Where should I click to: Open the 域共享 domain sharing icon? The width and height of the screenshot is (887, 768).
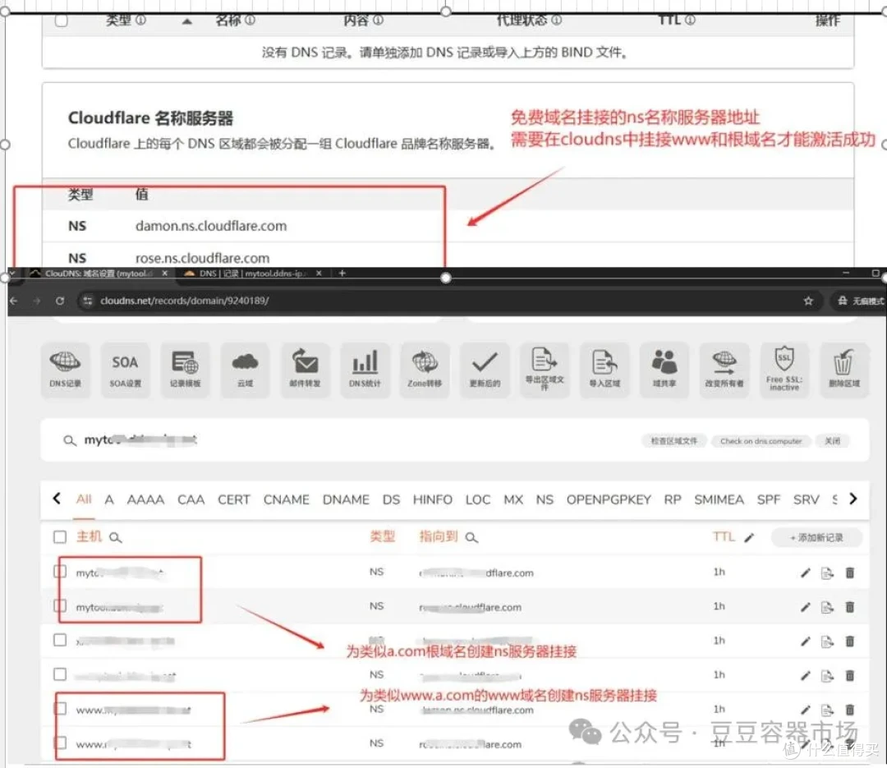pyautogui.click(x=664, y=370)
